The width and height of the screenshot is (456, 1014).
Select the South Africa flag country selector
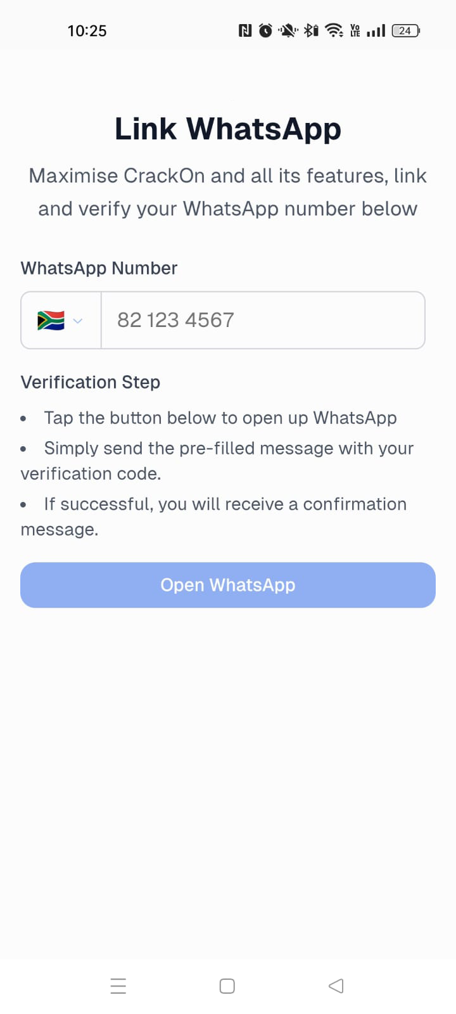(x=51, y=321)
